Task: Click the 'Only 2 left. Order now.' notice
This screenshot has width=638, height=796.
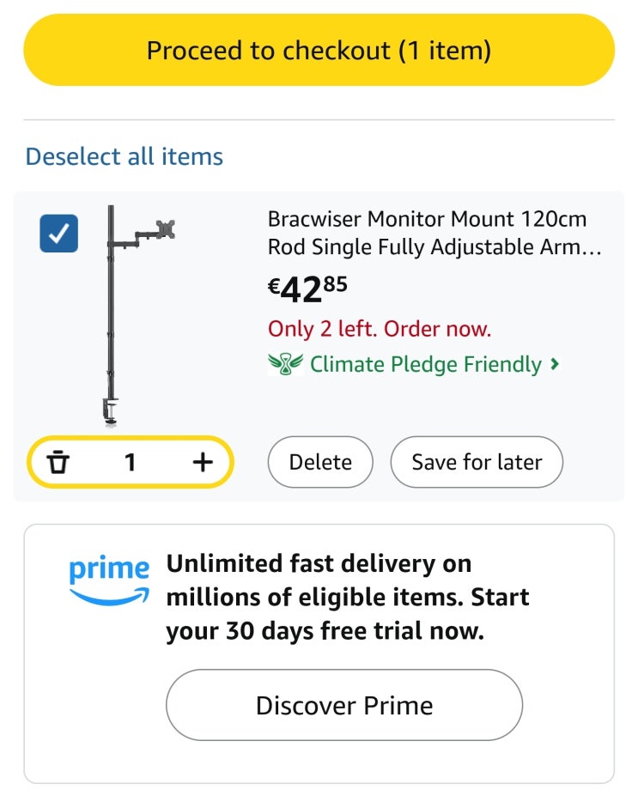Action: click(380, 329)
